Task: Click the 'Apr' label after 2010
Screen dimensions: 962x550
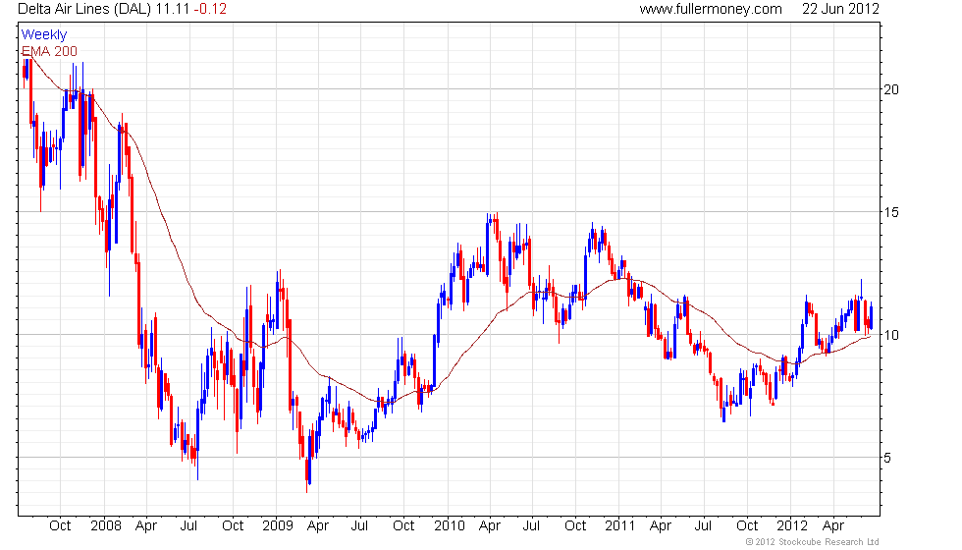Action: click(490, 526)
